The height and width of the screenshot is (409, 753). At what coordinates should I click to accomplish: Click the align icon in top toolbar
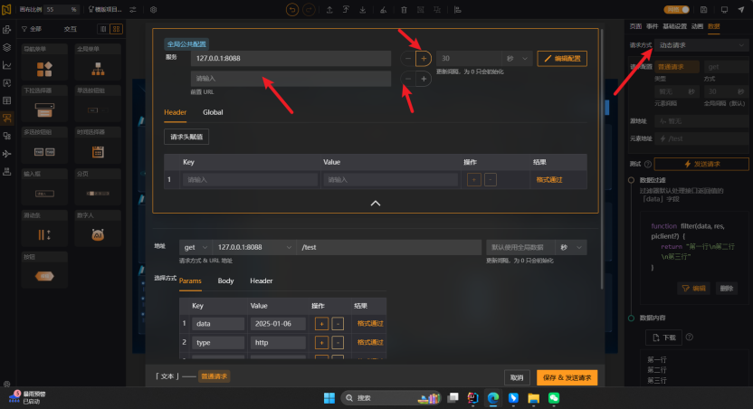458,10
